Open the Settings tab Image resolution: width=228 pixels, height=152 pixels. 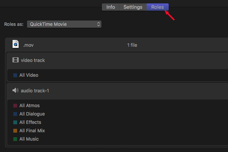pos(133,7)
